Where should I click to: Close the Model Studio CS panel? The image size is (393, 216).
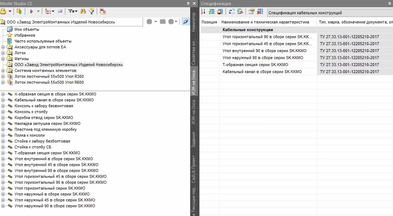coord(194,3)
